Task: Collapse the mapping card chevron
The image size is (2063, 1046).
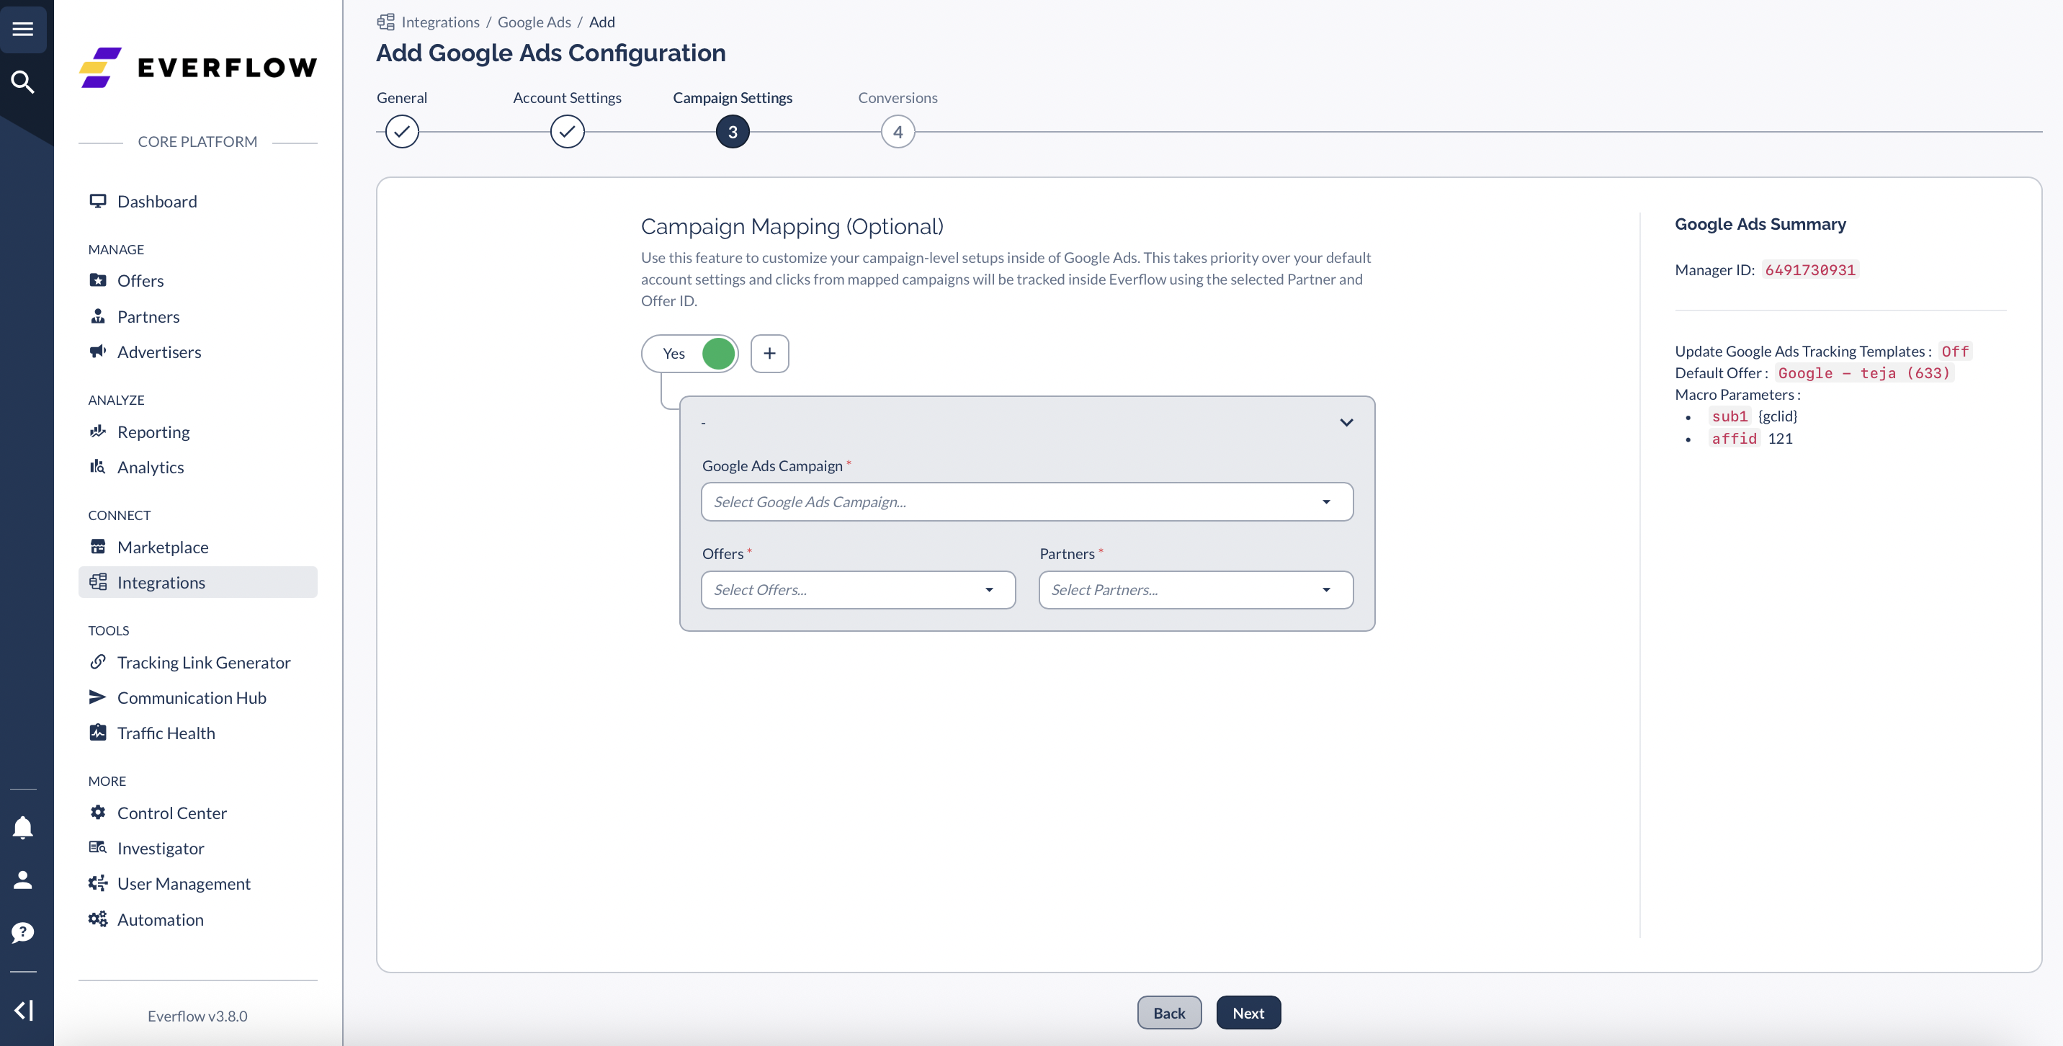Action: (1346, 422)
